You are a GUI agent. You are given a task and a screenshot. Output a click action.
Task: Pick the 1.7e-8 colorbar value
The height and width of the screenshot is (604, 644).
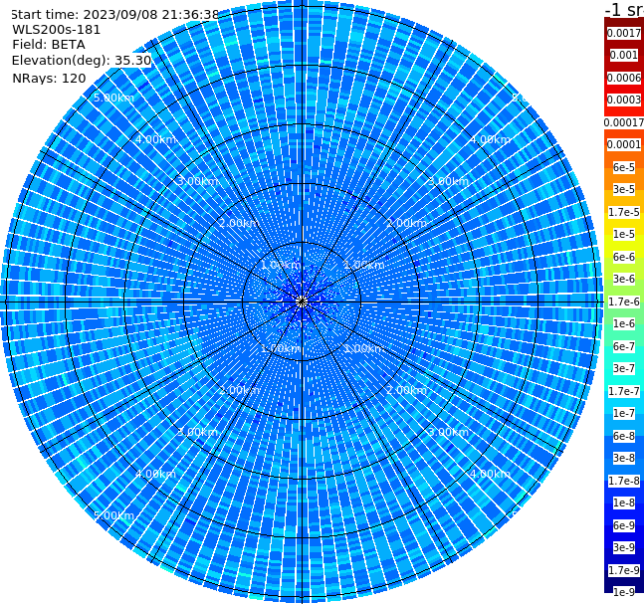[x=624, y=481]
